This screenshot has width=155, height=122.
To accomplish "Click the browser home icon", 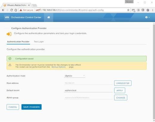I will (16, 10).
